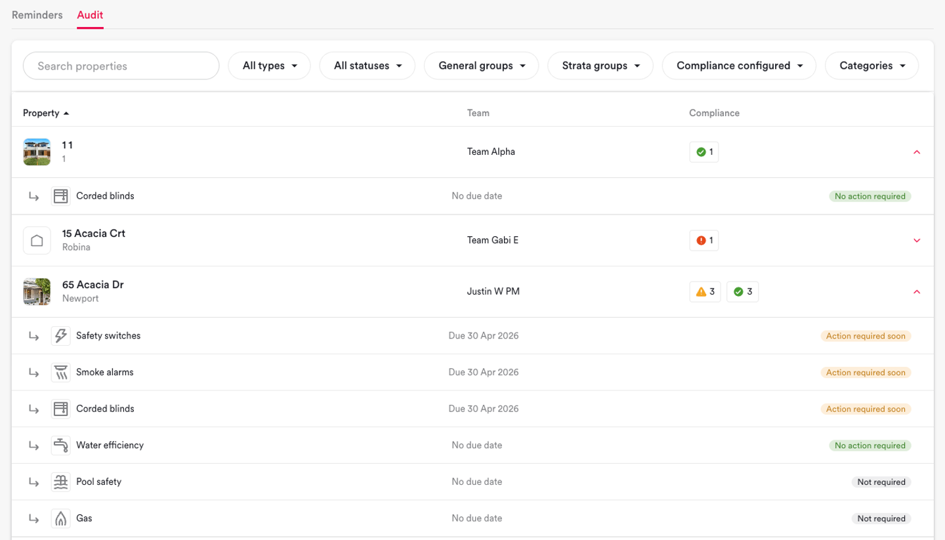Image resolution: width=945 pixels, height=540 pixels.
Task: Click the Pool safety icon
Action: [60, 482]
